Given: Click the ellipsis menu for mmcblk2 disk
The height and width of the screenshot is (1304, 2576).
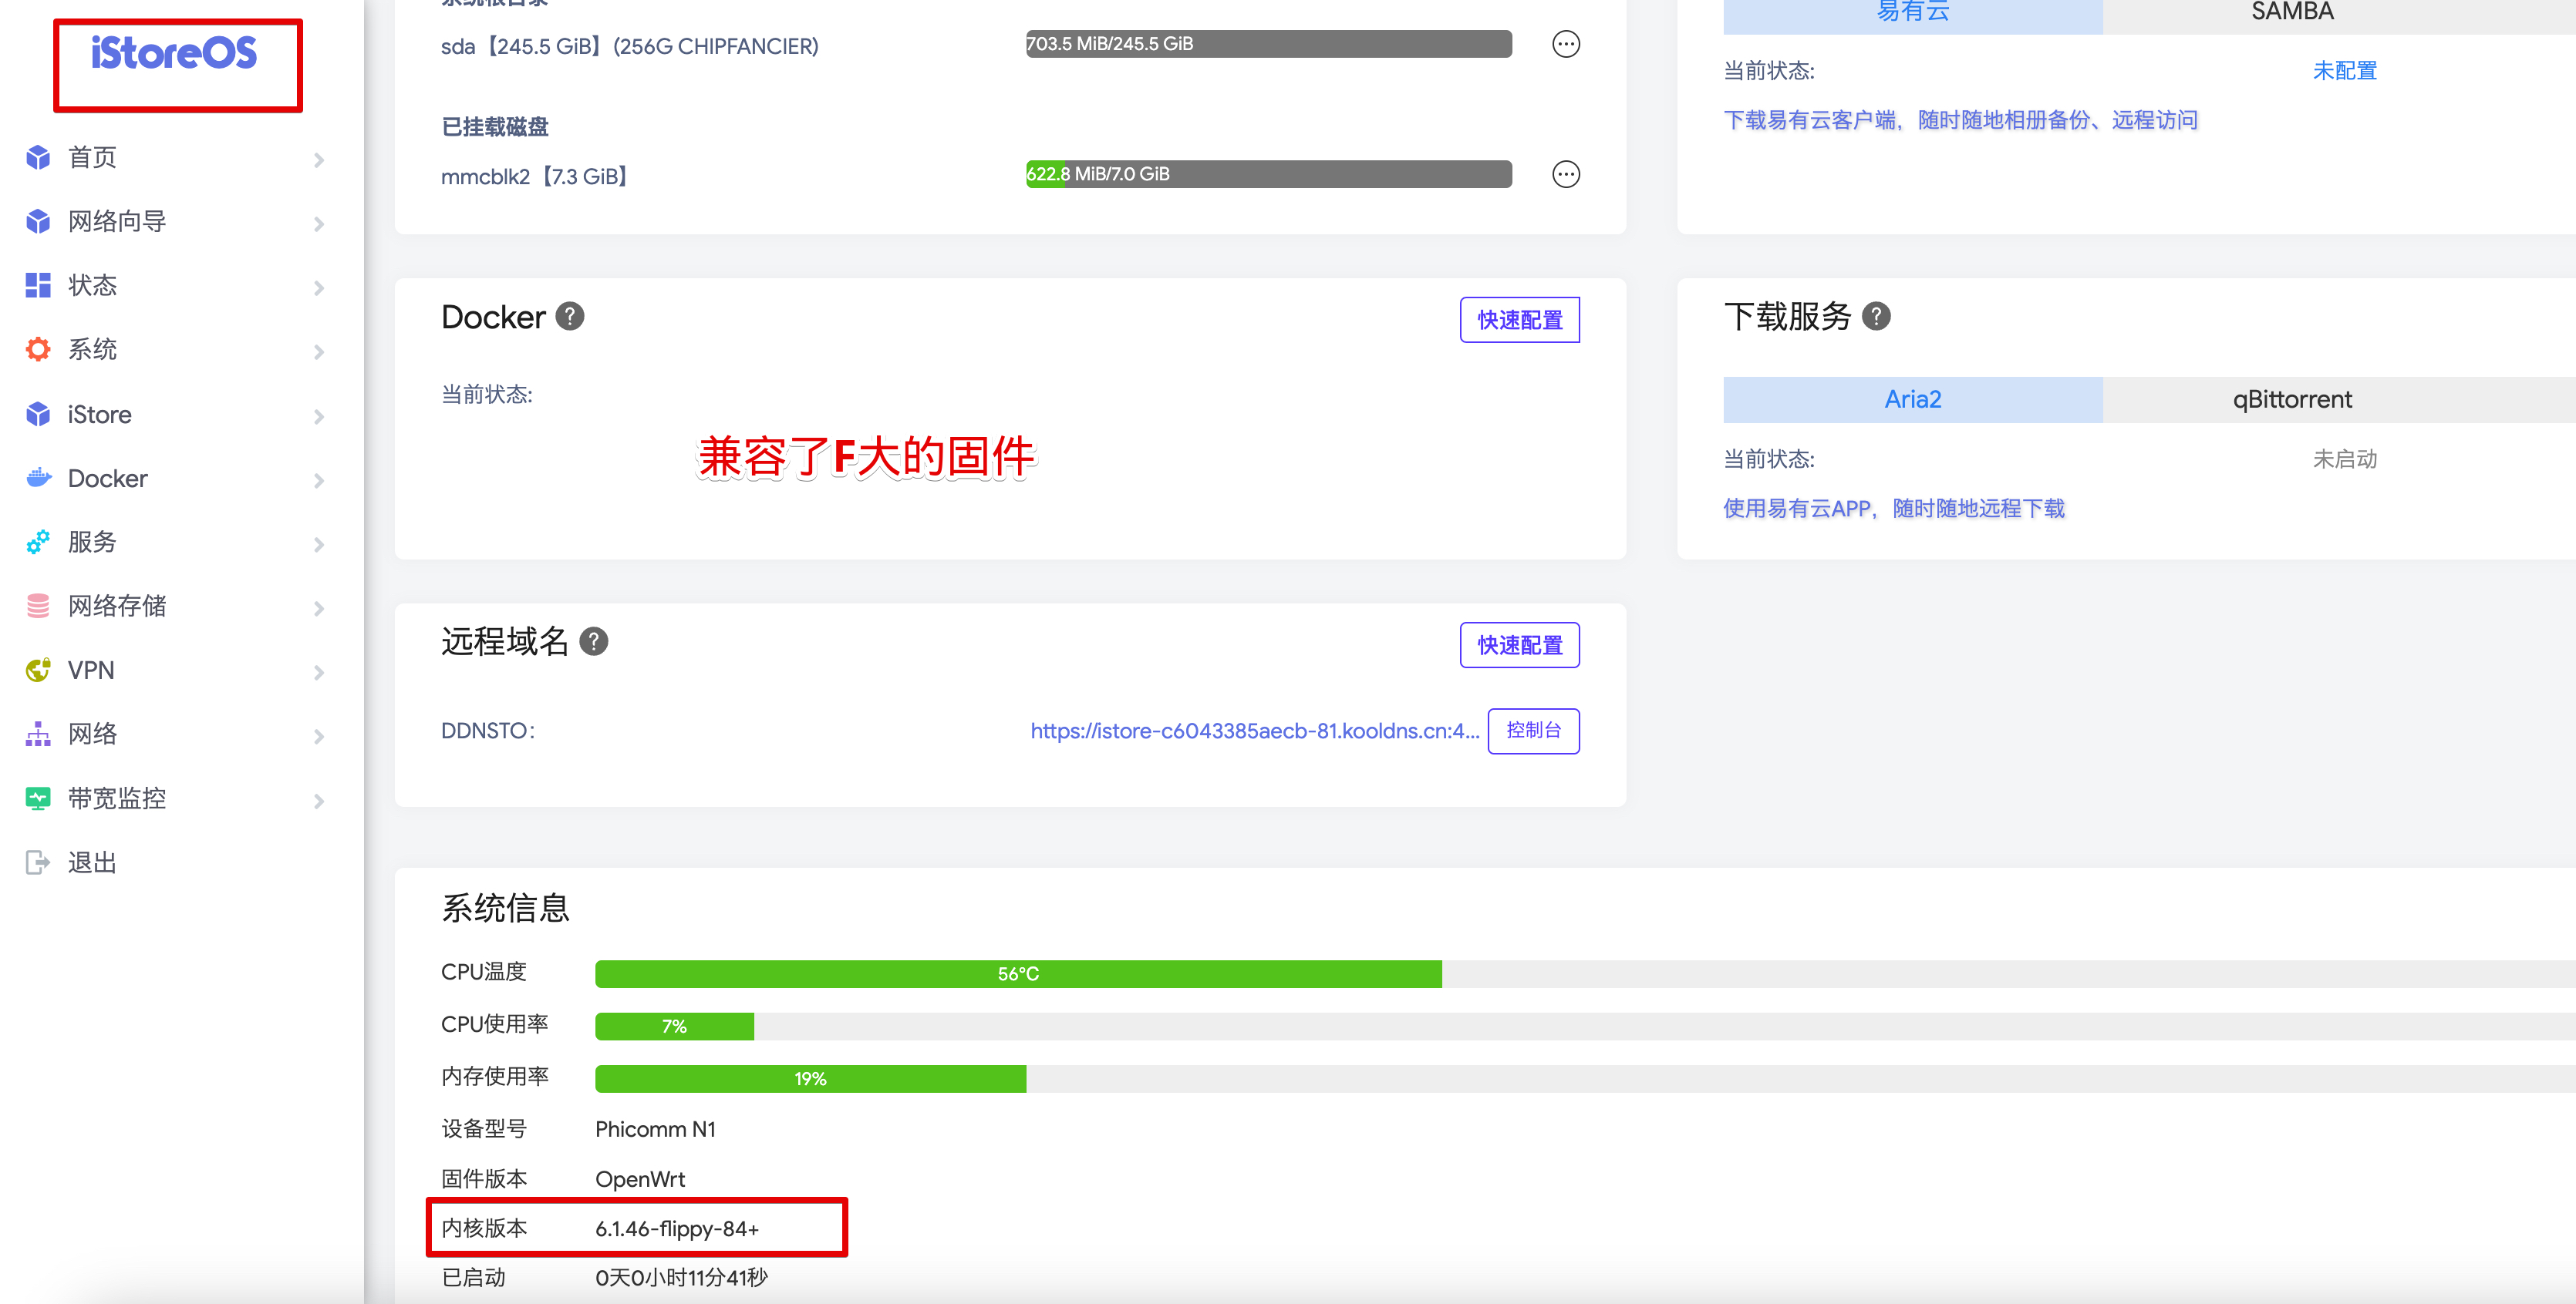Looking at the screenshot, I should (1566, 174).
